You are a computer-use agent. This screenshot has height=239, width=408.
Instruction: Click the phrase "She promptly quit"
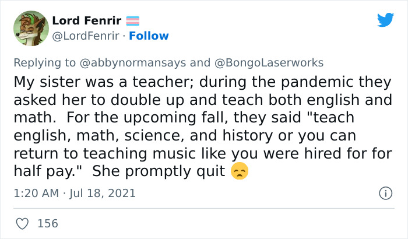tap(159, 171)
